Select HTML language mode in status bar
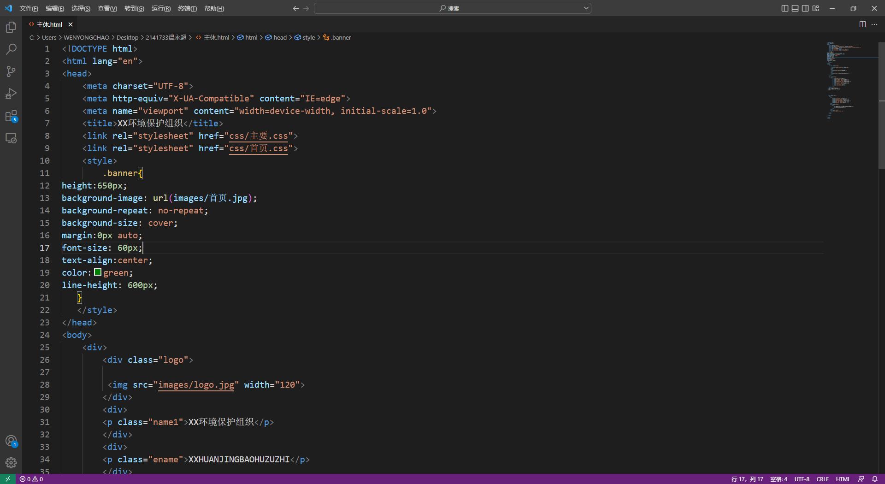 coord(843,479)
